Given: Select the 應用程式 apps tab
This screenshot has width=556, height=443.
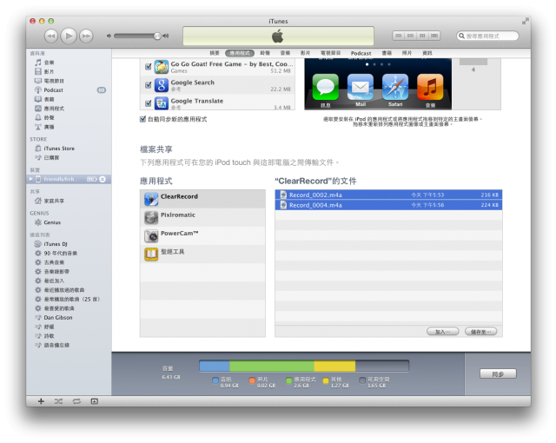Looking at the screenshot, I should 240,53.
